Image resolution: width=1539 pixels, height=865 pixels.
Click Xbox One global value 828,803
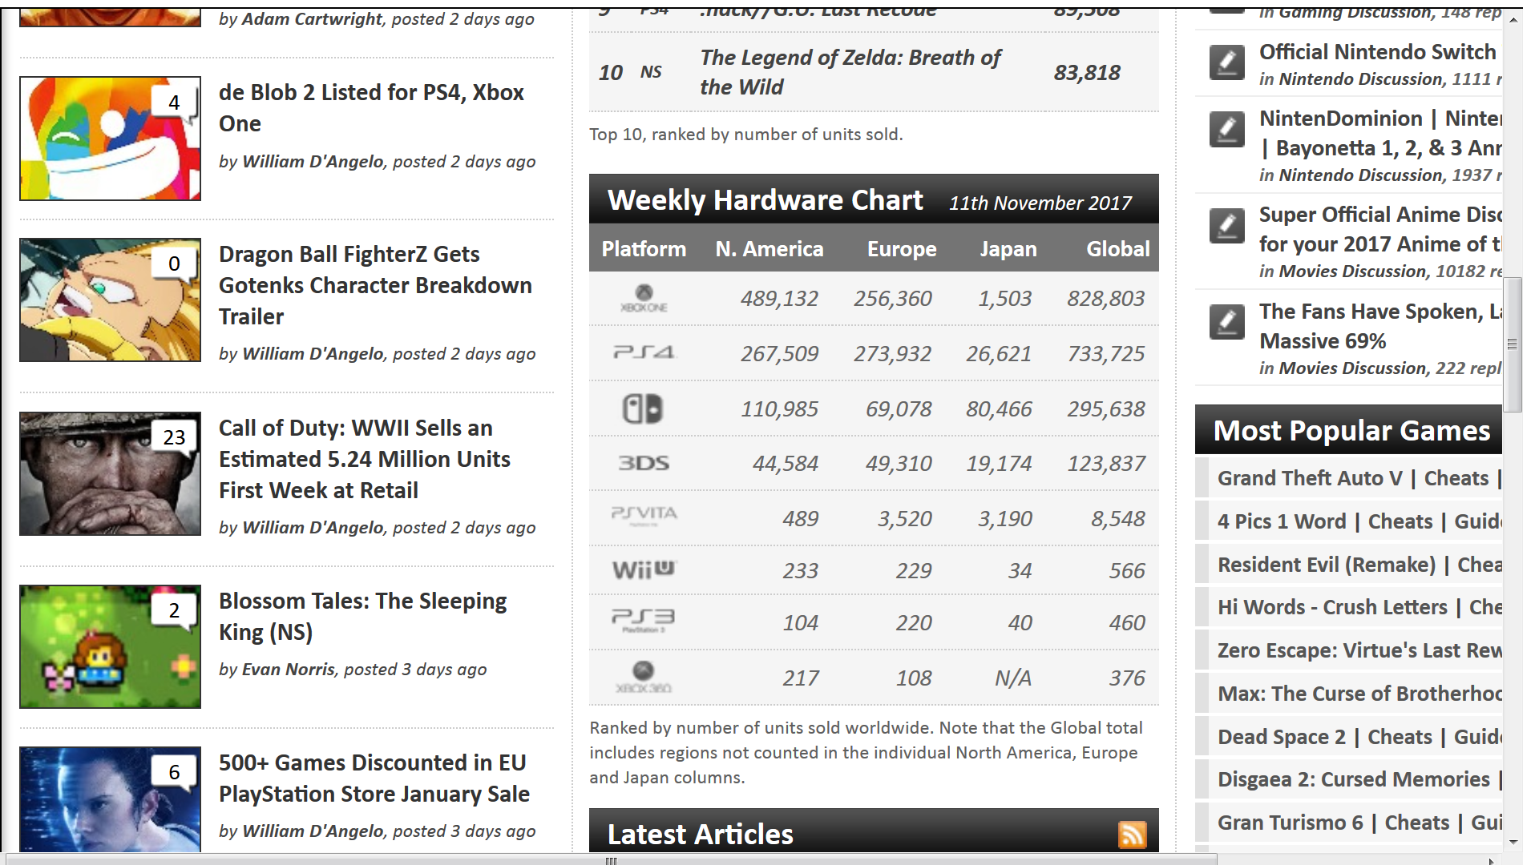pyautogui.click(x=1105, y=299)
